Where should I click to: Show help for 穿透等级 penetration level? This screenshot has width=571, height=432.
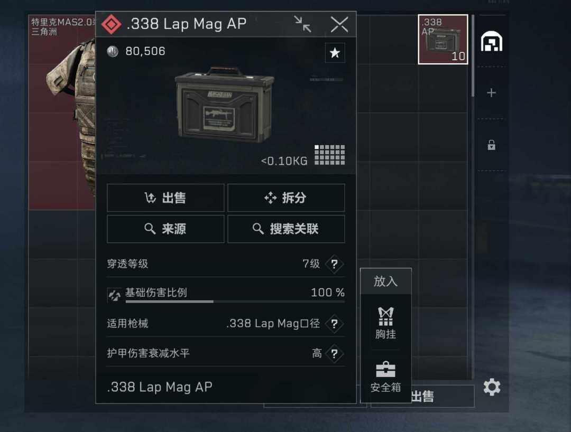[334, 264]
